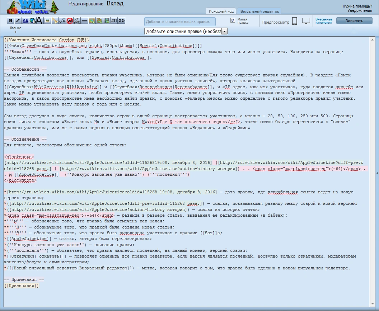This screenshot has height=311, width=379.
Task: Apply bold formatting with the B icon
Action: [x=10, y=21]
